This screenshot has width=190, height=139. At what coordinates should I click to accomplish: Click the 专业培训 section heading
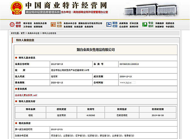[151, 25]
